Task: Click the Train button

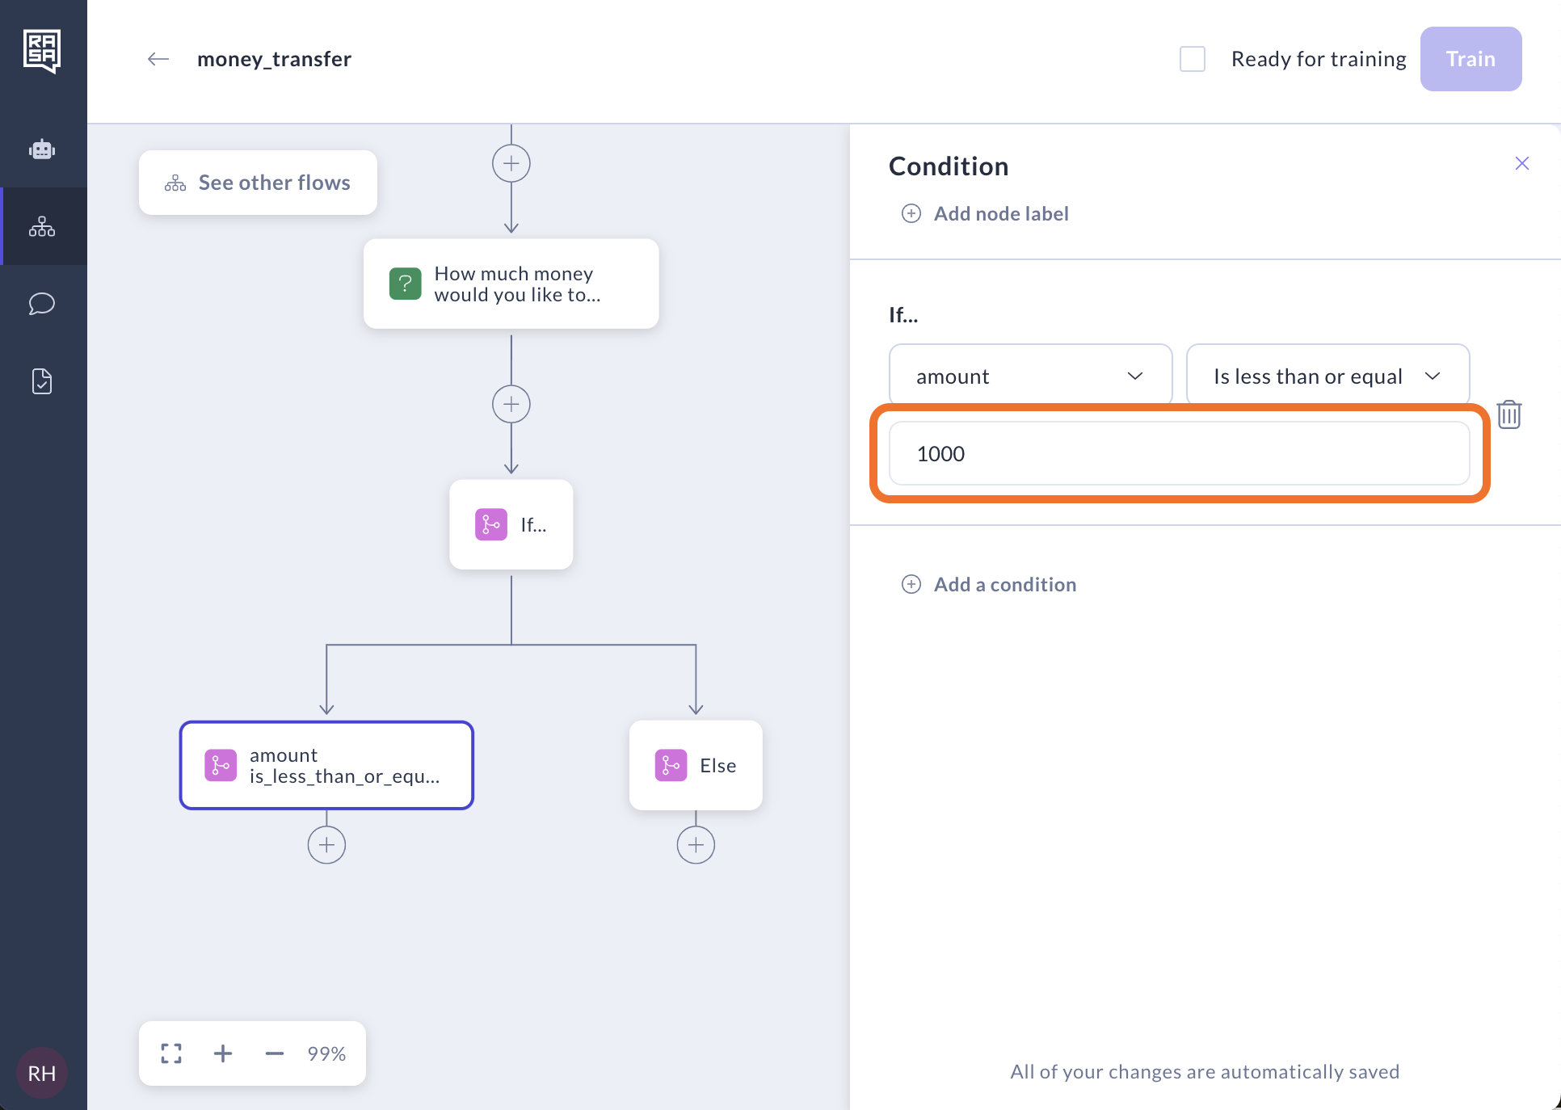Action: pos(1471,59)
